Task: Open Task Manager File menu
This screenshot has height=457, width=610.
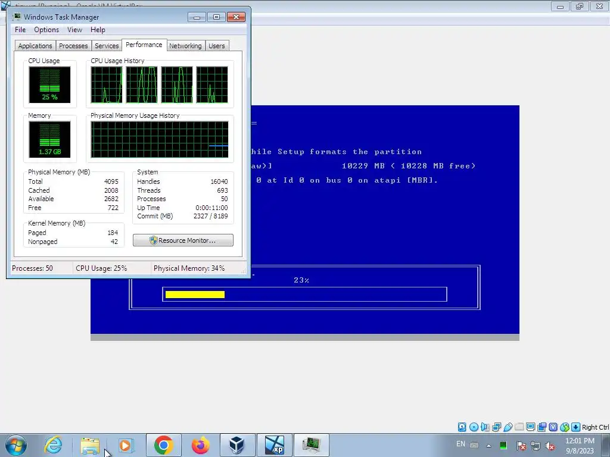Action: pyautogui.click(x=20, y=30)
